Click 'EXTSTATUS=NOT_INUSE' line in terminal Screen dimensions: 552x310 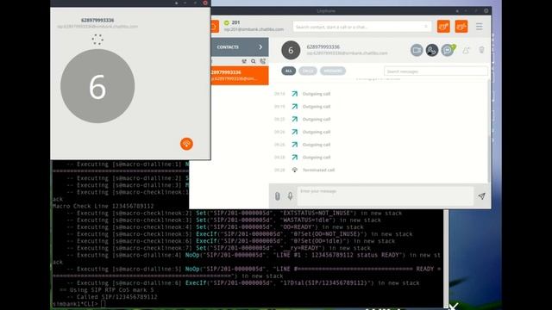234,214
